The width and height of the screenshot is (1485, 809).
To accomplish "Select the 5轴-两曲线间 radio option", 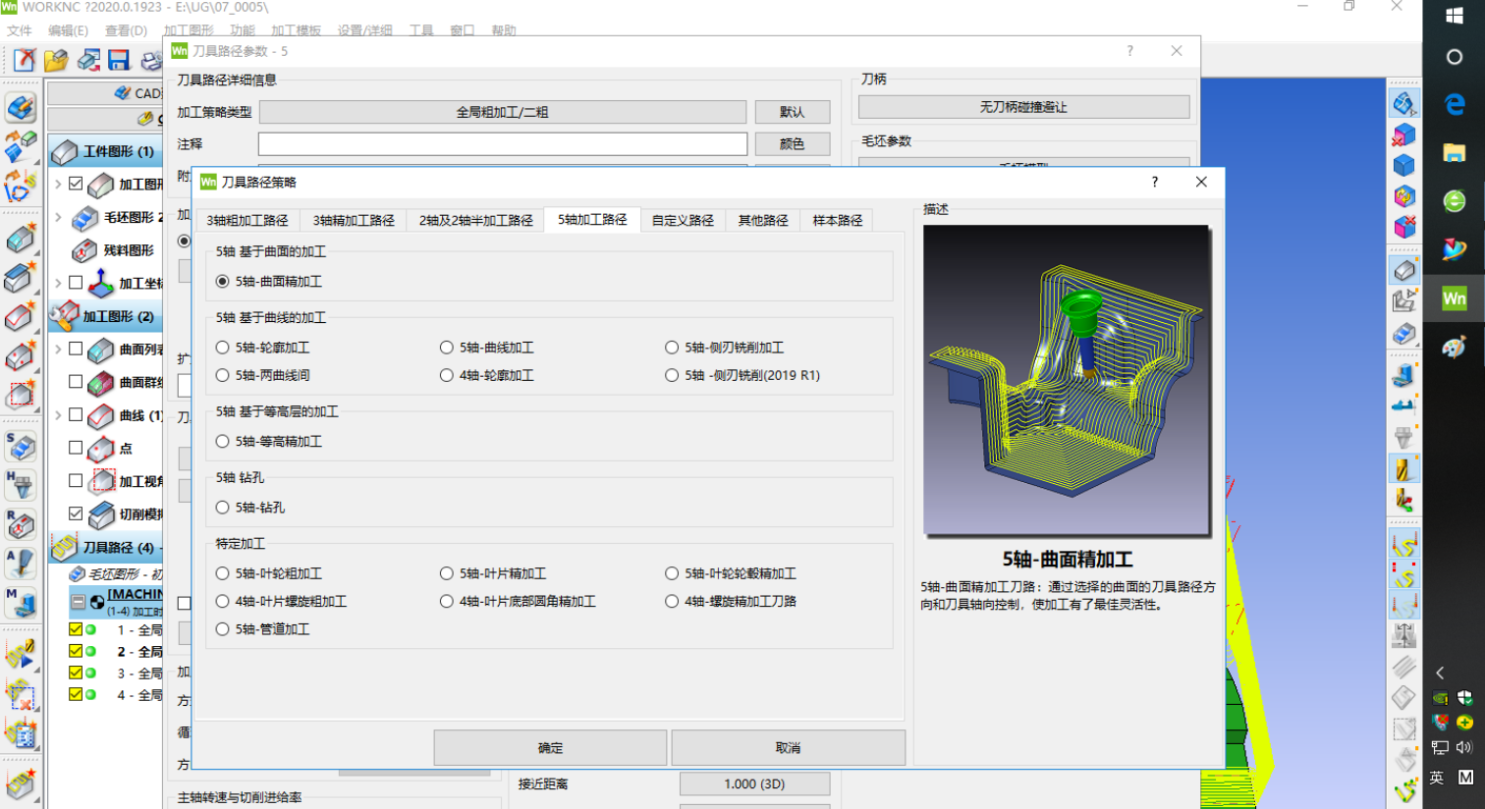I will [x=223, y=375].
